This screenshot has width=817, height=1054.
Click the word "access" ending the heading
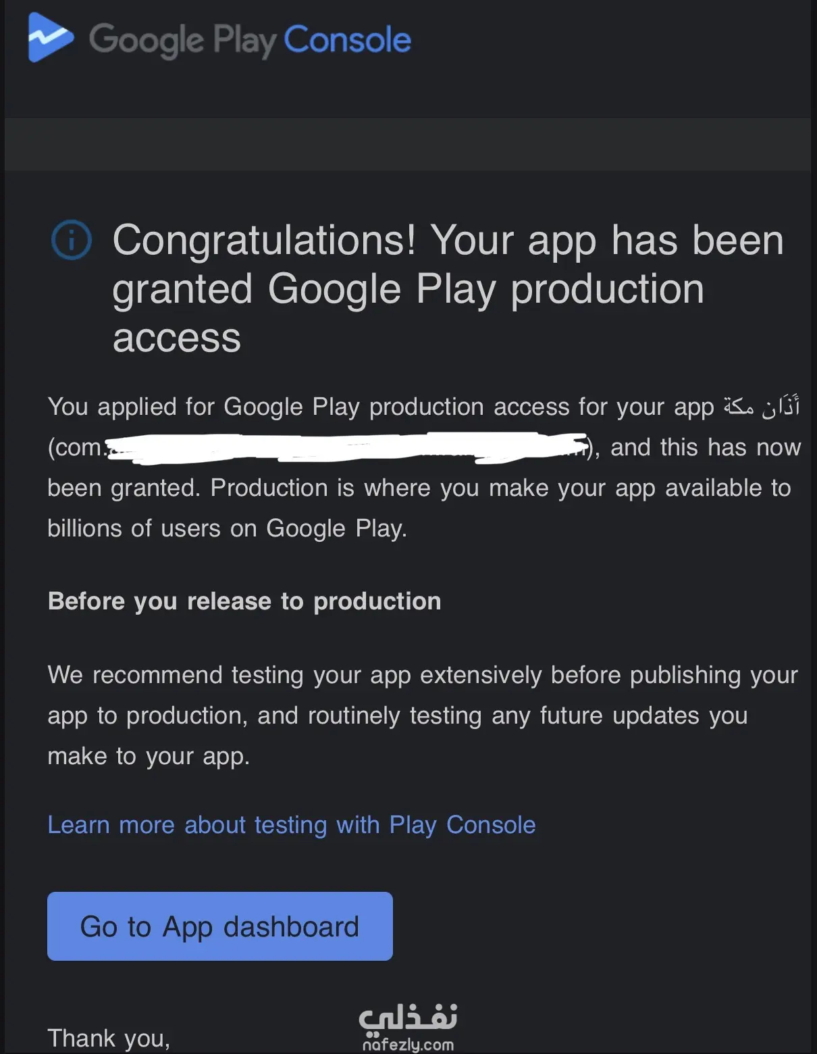[177, 338]
